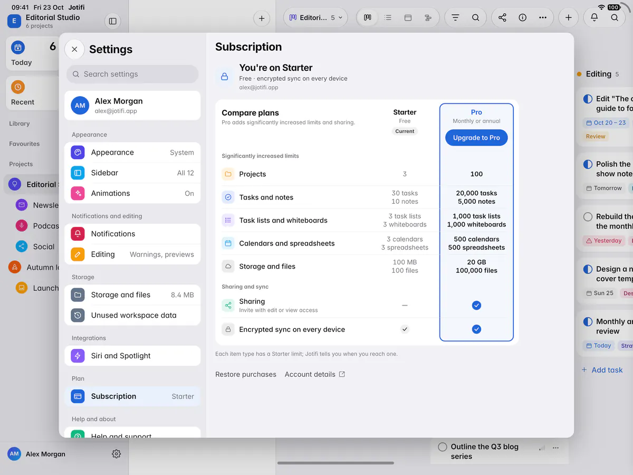Open Storage and files settings row

pos(132,295)
